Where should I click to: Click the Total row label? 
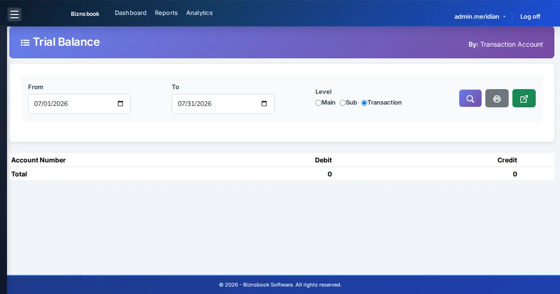tap(19, 174)
